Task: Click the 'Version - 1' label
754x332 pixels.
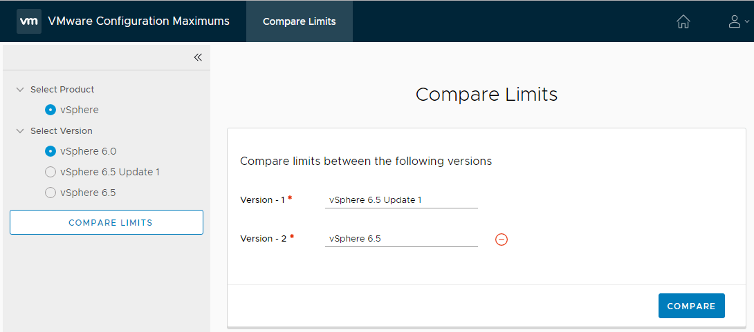Action: (263, 200)
